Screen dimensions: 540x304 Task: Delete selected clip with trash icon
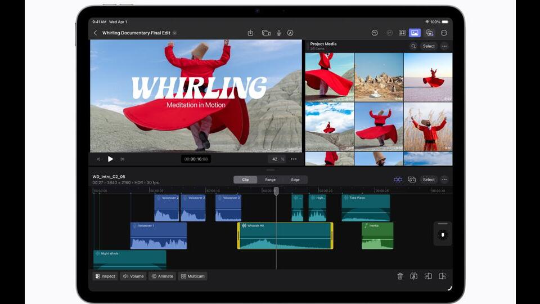pos(400,276)
